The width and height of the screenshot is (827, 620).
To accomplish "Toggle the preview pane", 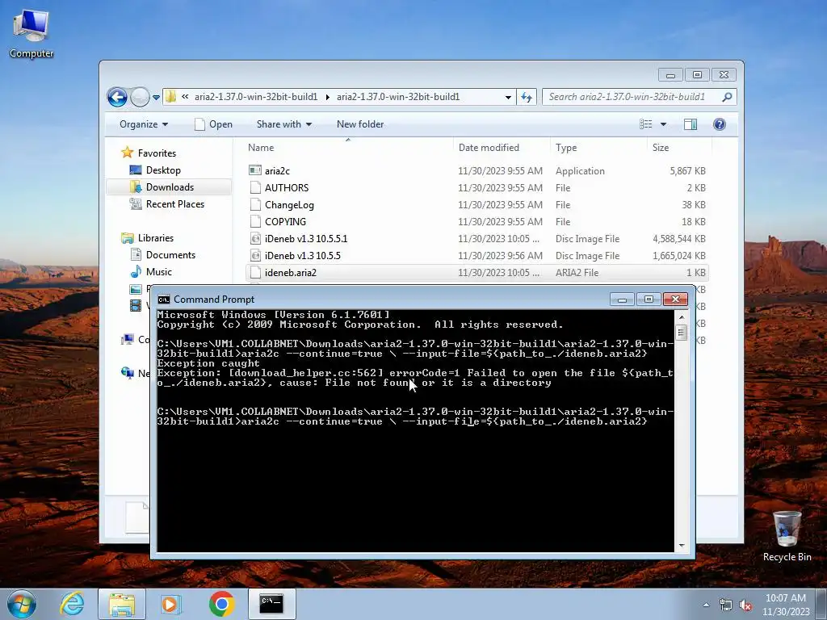I will (x=691, y=124).
